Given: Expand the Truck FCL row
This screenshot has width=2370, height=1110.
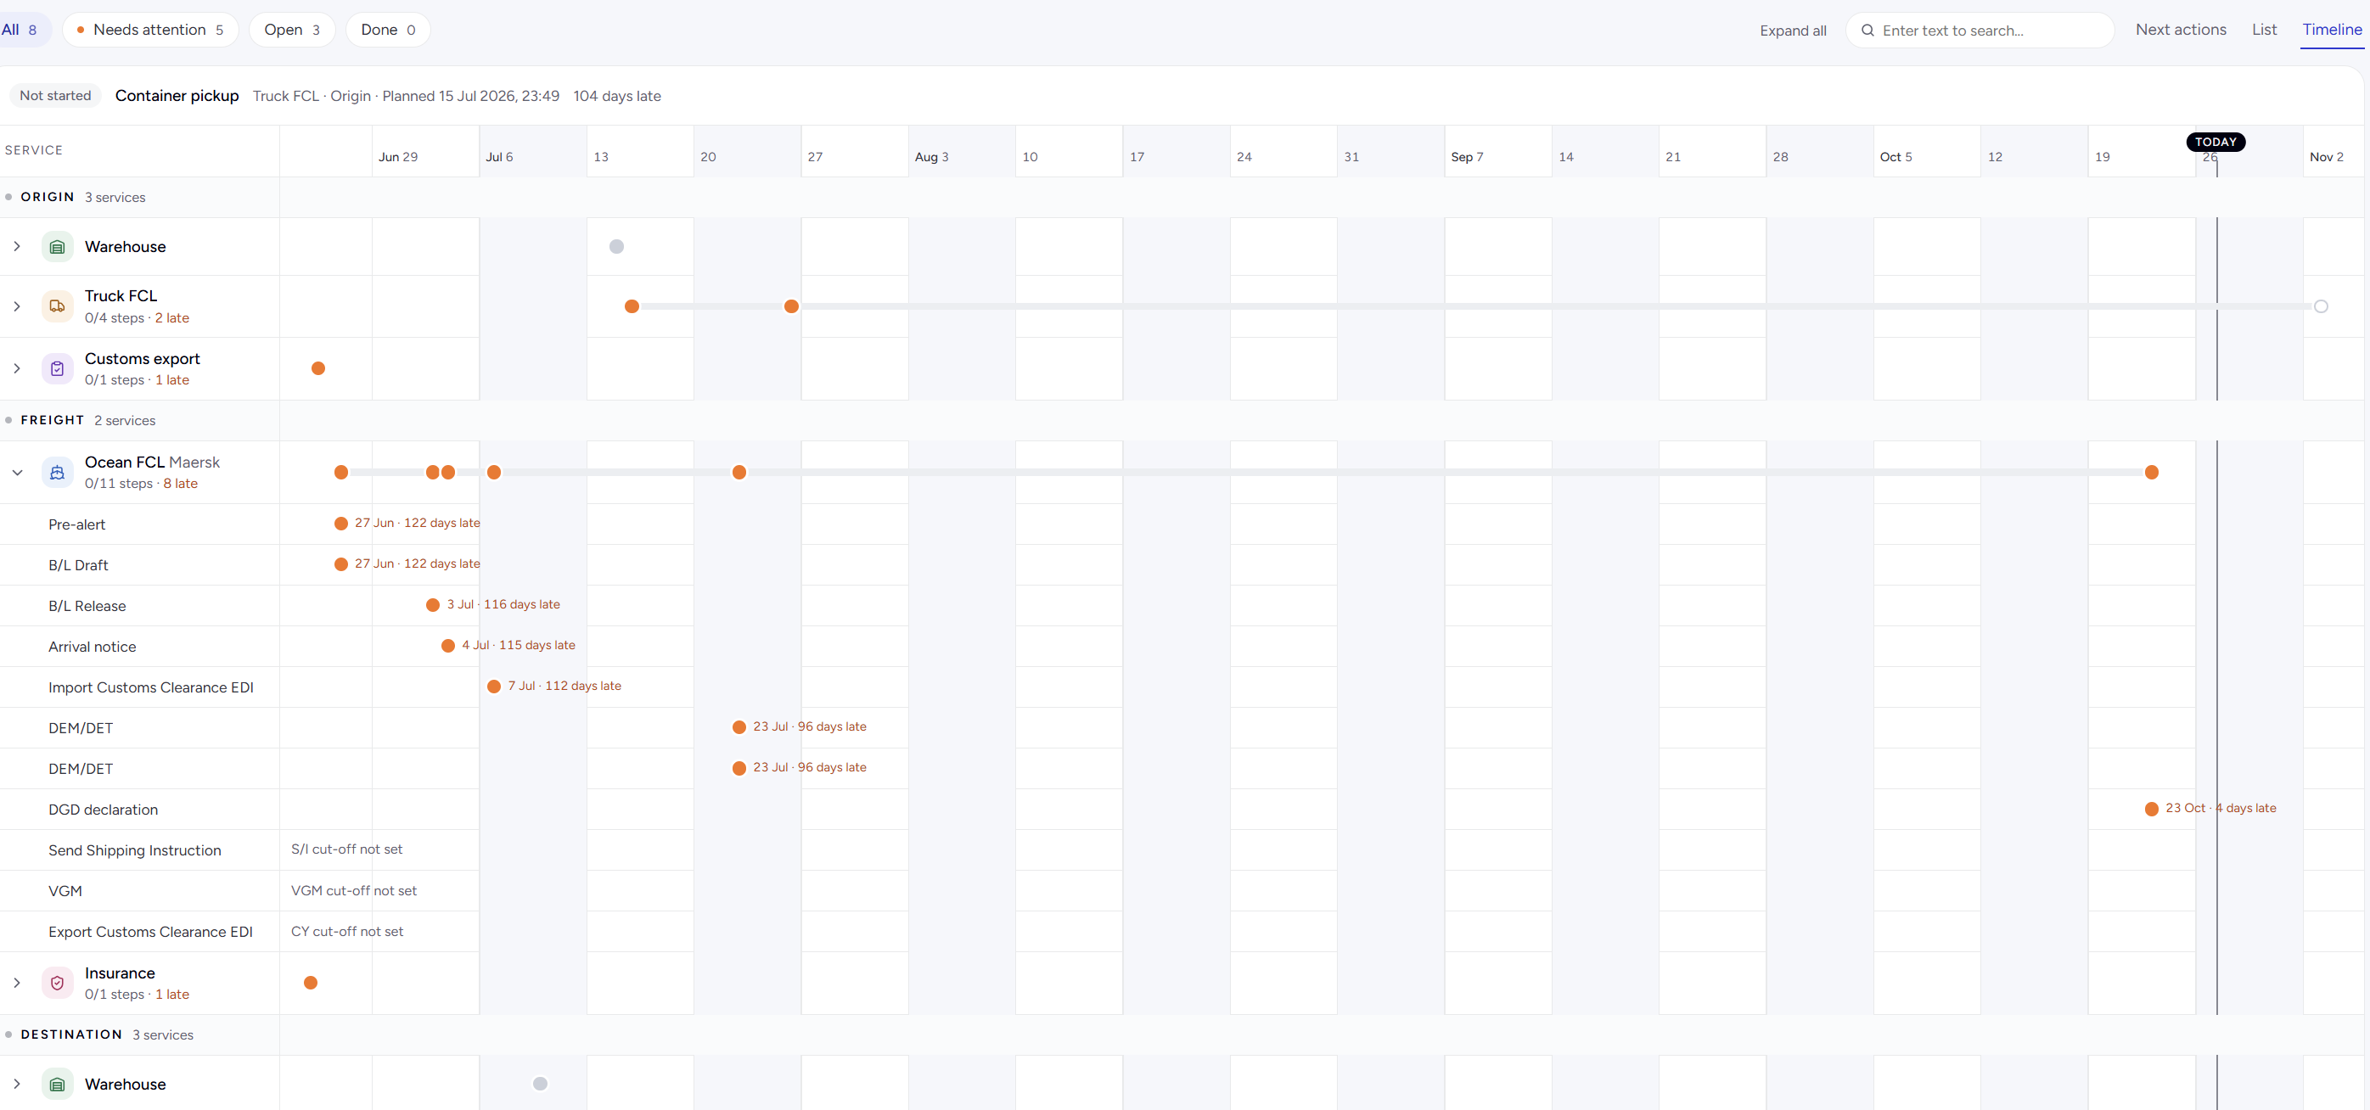Looking at the screenshot, I should click(17, 306).
